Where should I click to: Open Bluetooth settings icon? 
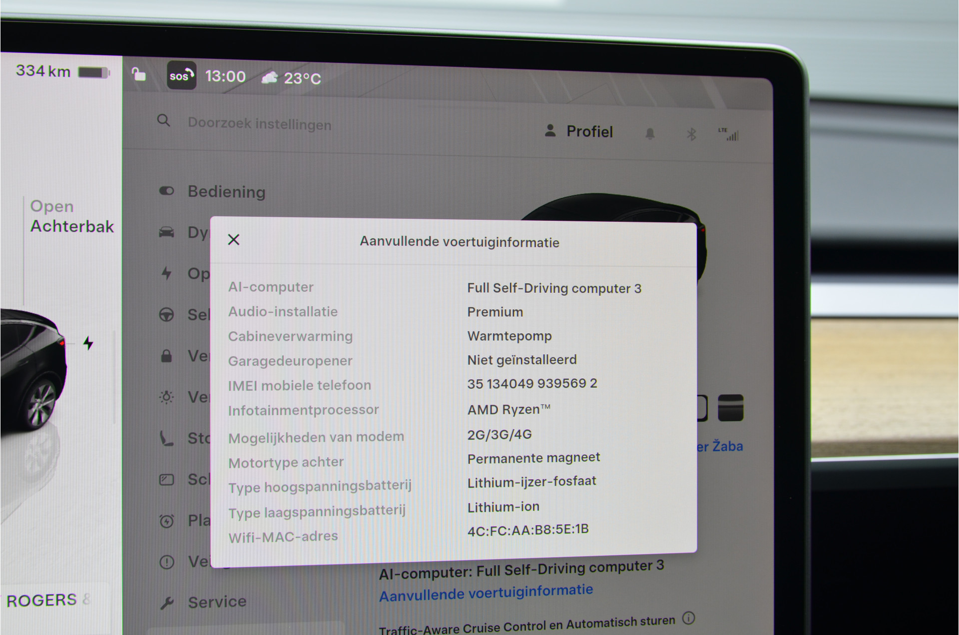click(691, 134)
